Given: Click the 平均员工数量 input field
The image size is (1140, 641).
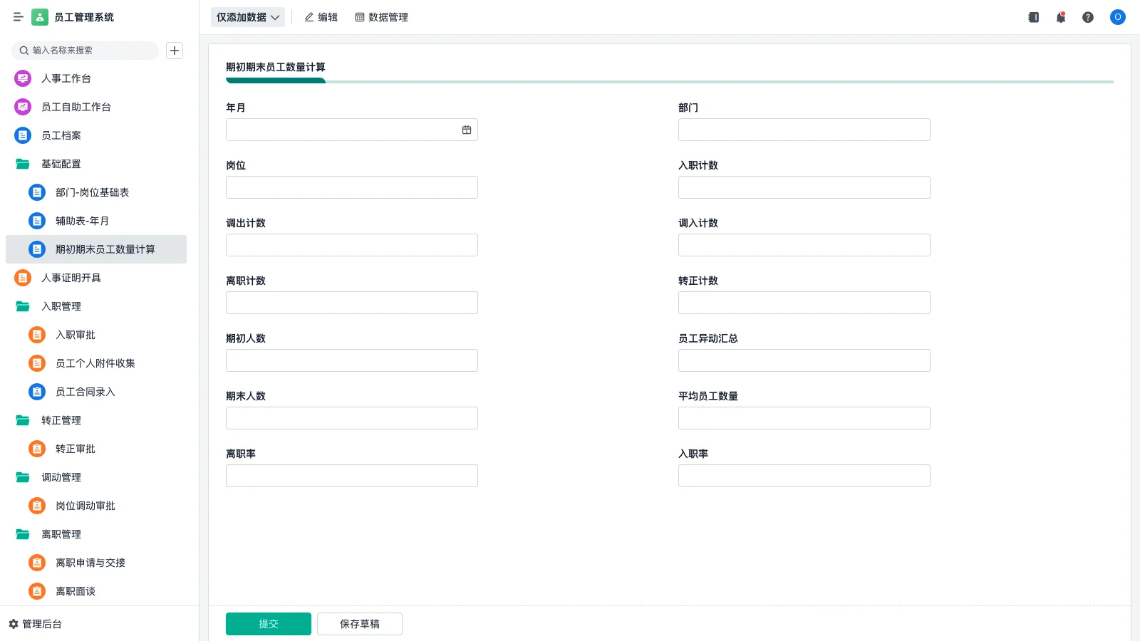Looking at the screenshot, I should (804, 418).
